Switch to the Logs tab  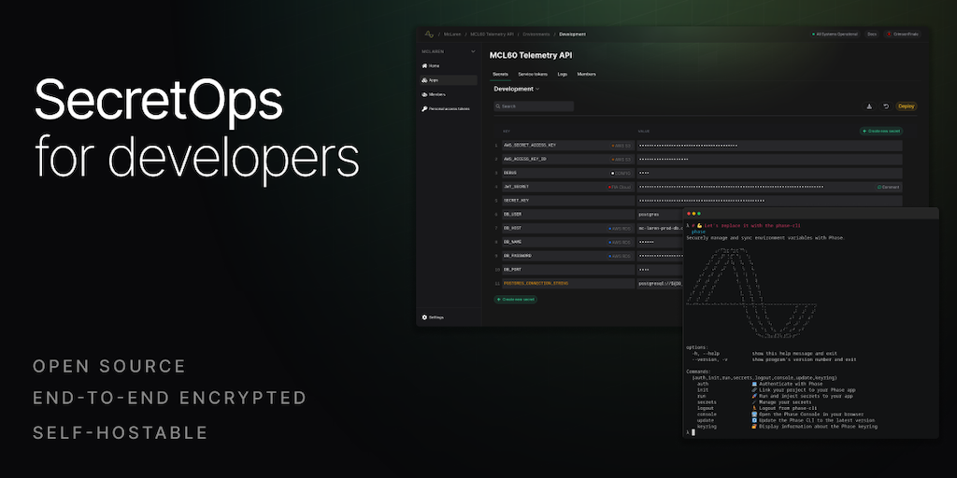tap(562, 75)
